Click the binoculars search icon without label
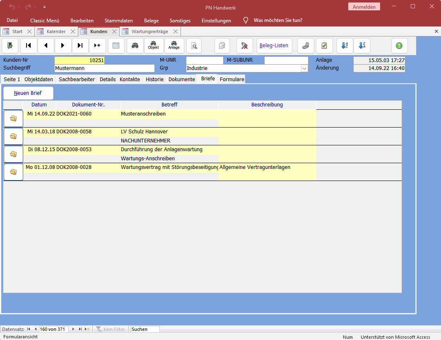 click(x=135, y=46)
